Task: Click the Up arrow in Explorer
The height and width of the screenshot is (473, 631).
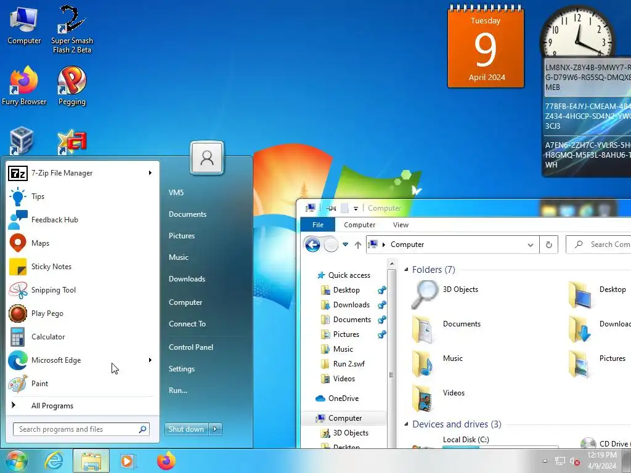Action: 358,245
